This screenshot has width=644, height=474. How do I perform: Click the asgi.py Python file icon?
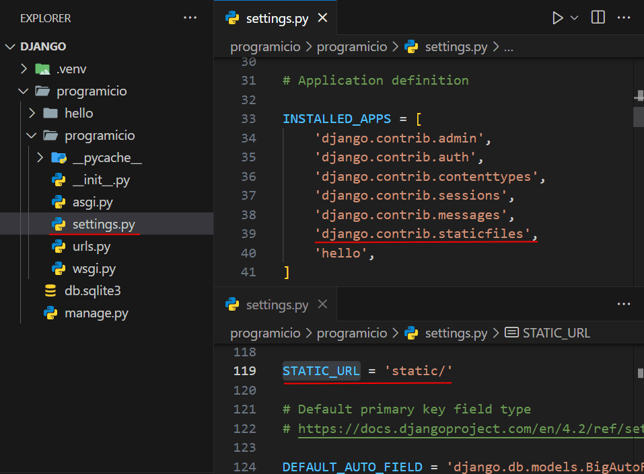59,202
